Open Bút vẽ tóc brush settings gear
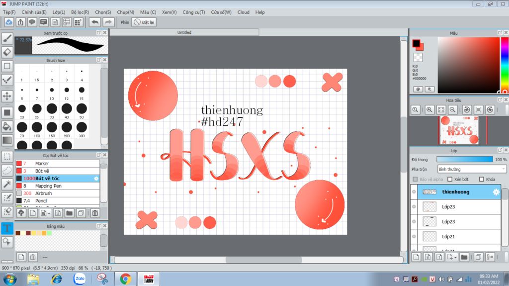The height and width of the screenshot is (286, 509). (x=96, y=179)
